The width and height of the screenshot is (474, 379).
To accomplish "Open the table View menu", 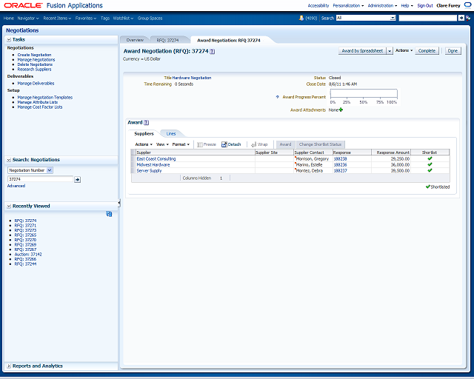I will click(x=162, y=144).
